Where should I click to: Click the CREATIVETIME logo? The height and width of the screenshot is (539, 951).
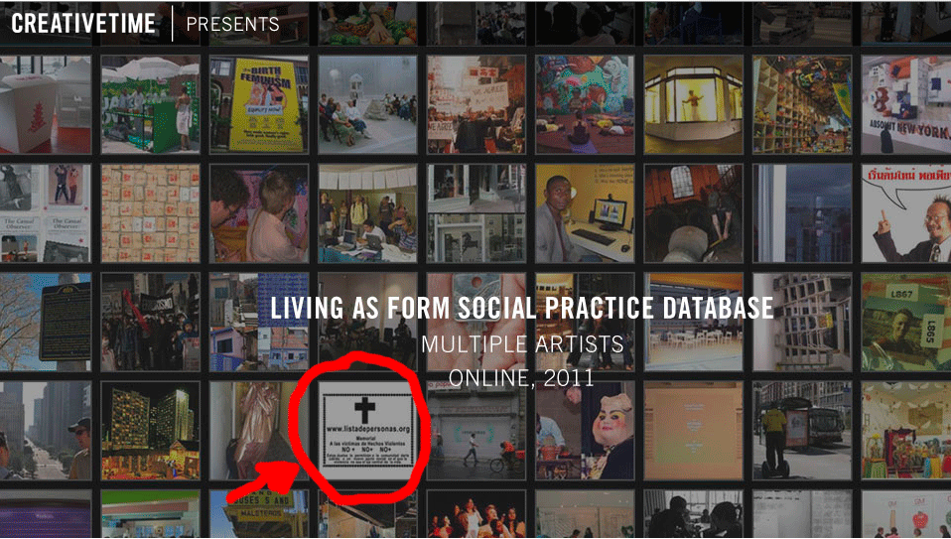point(83,24)
